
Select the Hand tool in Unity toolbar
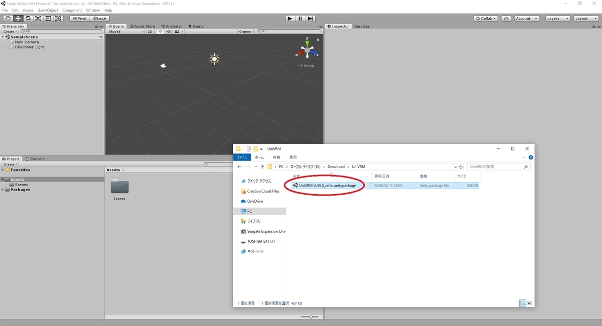pyautogui.click(x=8, y=19)
